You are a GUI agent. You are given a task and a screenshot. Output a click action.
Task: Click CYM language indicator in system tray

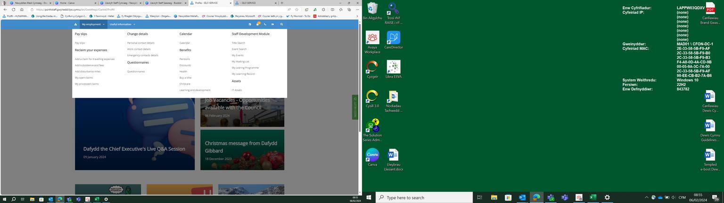pos(682,197)
